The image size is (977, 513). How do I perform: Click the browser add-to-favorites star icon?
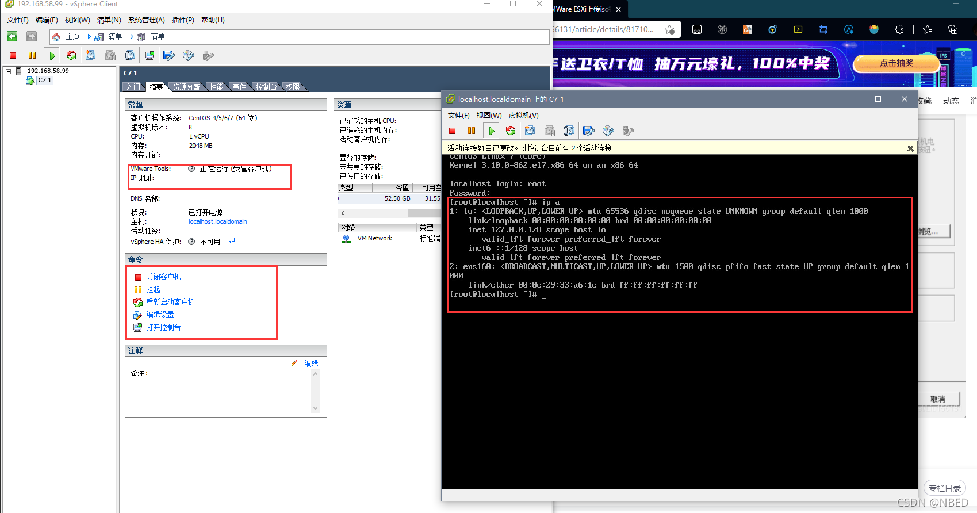pyautogui.click(x=669, y=29)
